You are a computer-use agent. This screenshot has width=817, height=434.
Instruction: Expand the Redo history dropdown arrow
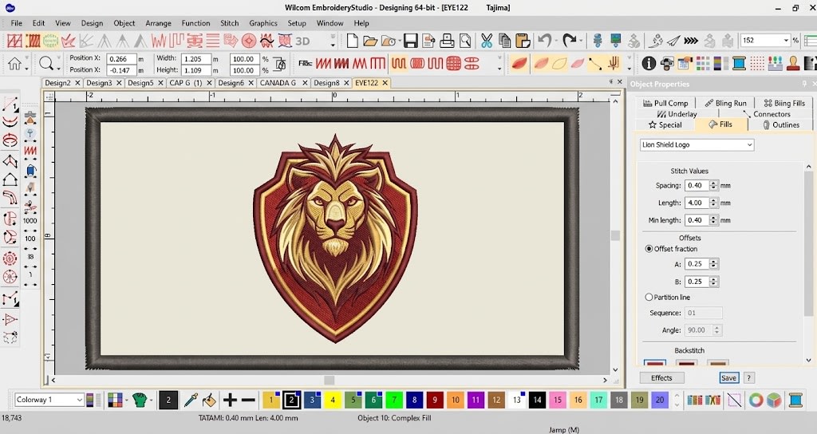pyautogui.click(x=581, y=41)
